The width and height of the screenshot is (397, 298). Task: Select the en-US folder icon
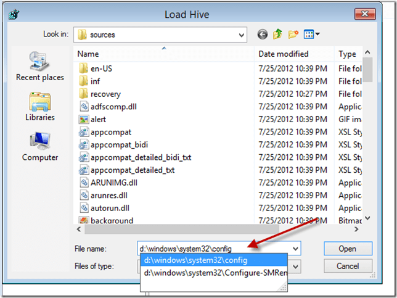[83, 68]
